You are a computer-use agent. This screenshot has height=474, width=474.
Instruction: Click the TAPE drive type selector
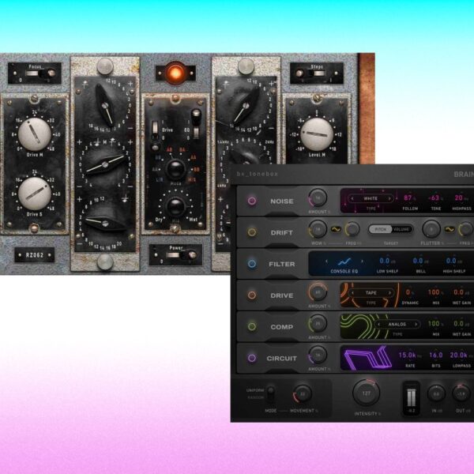(371, 293)
